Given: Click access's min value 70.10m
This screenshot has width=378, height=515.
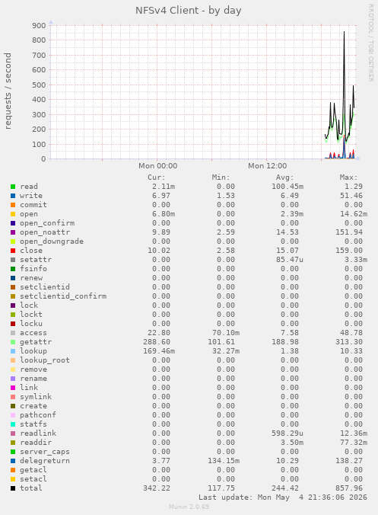Looking at the screenshot, I should (x=226, y=333).
